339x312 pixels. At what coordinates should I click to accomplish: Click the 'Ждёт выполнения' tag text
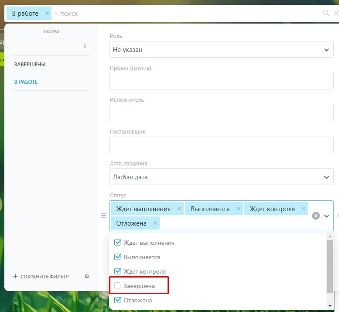(144, 209)
